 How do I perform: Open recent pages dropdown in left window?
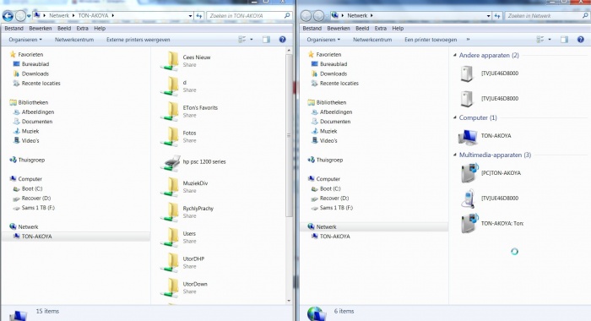click(x=29, y=16)
